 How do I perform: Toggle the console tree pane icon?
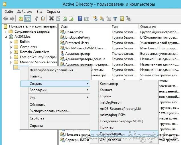pos(28,18)
